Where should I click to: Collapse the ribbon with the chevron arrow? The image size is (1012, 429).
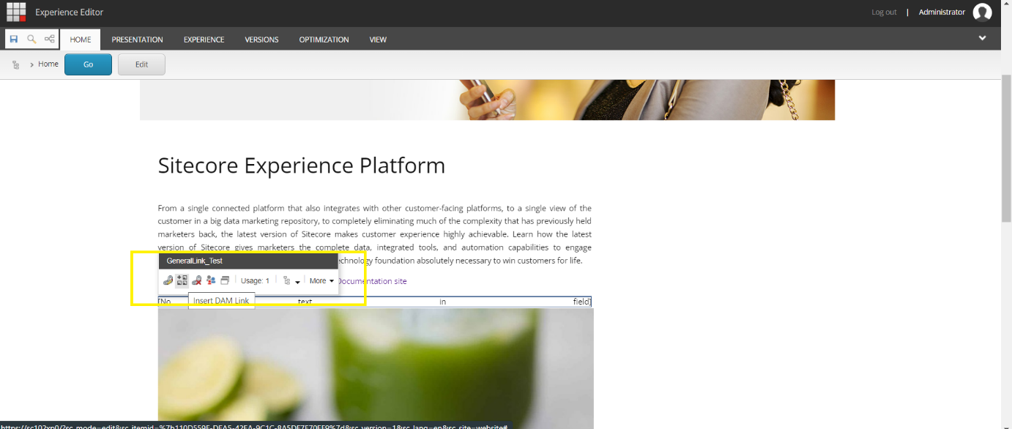(x=983, y=38)
